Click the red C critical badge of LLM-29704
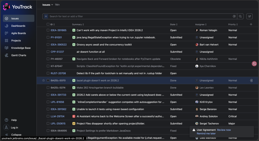Image resolution: width=259 pixels, height=141 pixels. 74,116
